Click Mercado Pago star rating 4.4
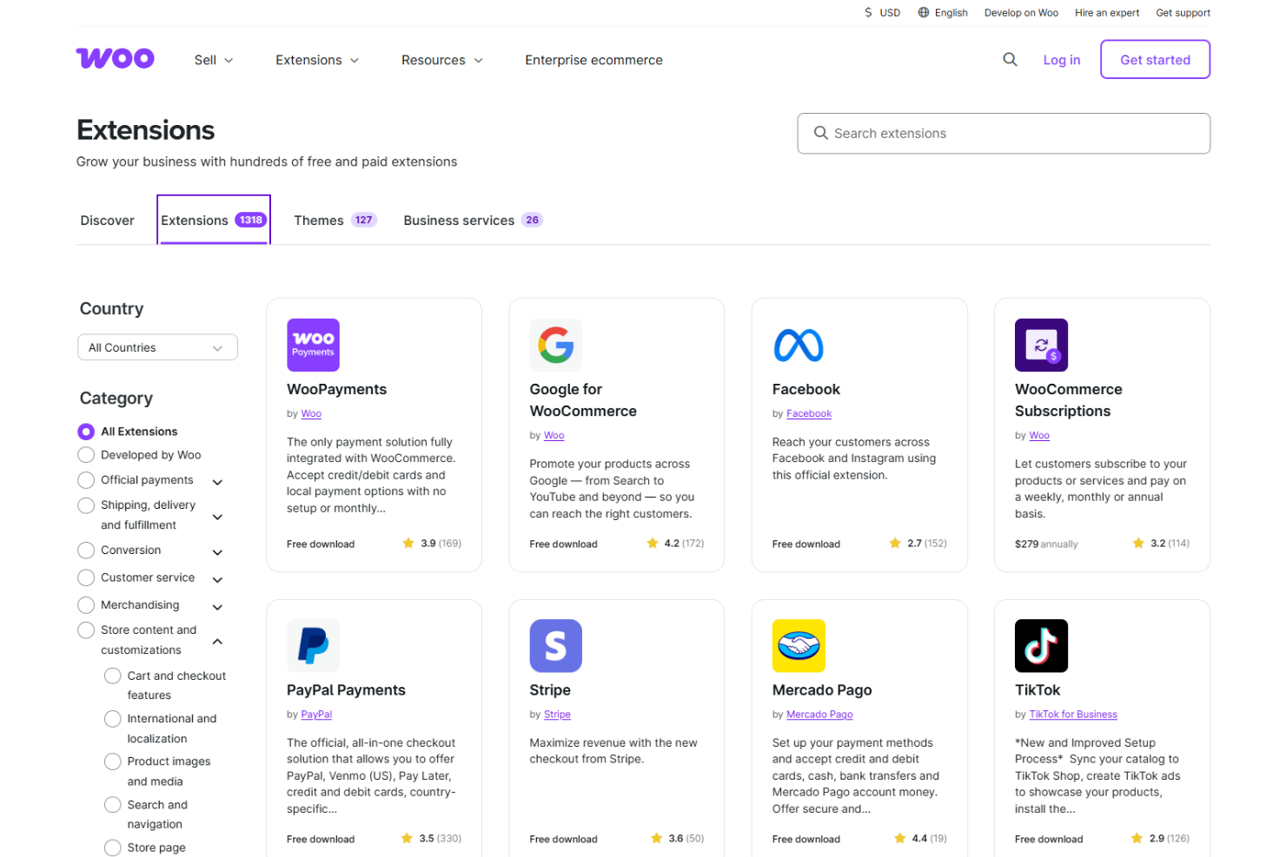 point(920,839)
